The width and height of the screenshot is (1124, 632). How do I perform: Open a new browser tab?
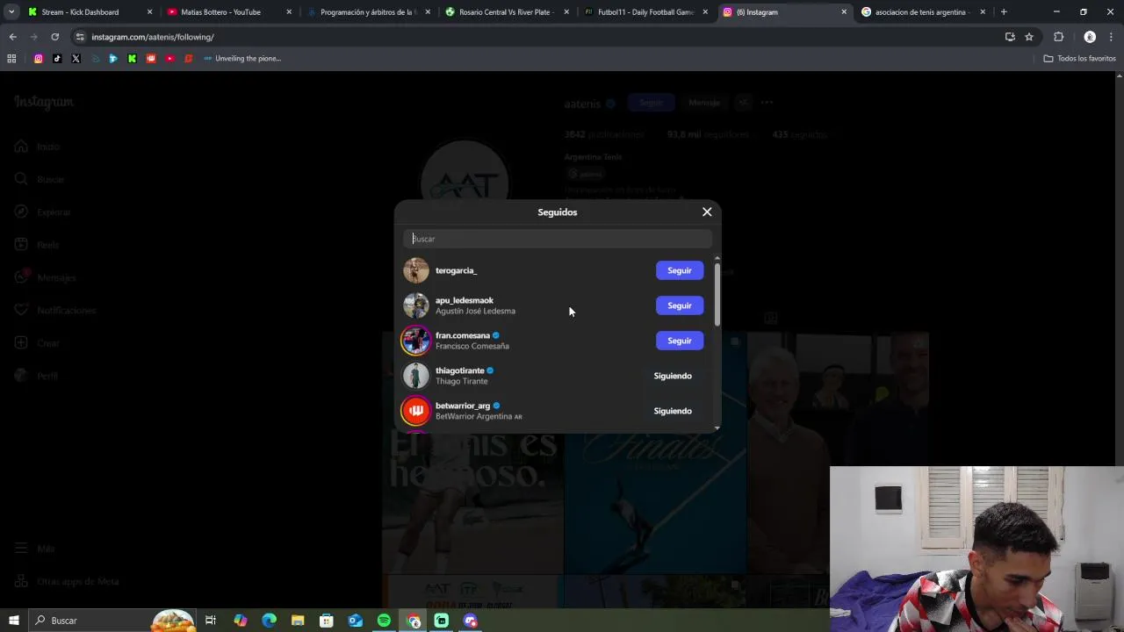pyautogui.click(x=1004, y=12)
